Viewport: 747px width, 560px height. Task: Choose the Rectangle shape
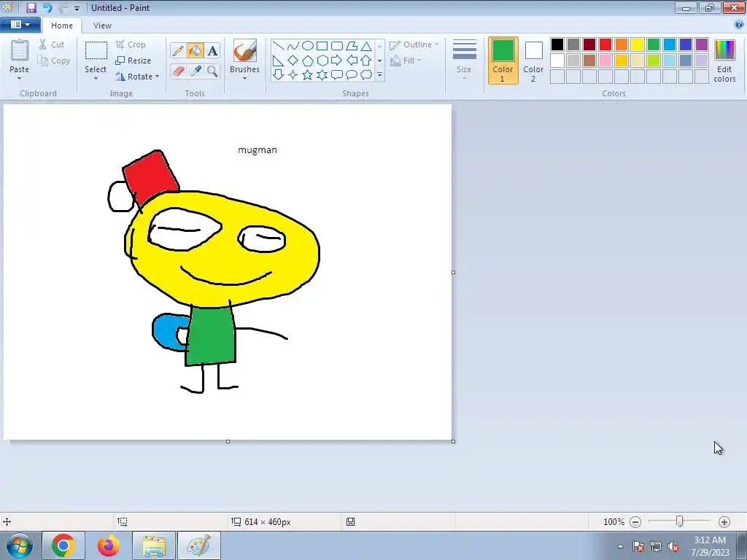322,46
